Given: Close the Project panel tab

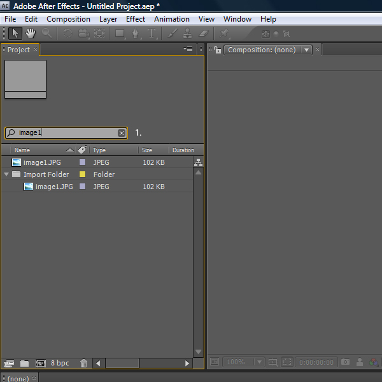Looking at the screenshot, I should pyautogui.click(x=35, y=49).
